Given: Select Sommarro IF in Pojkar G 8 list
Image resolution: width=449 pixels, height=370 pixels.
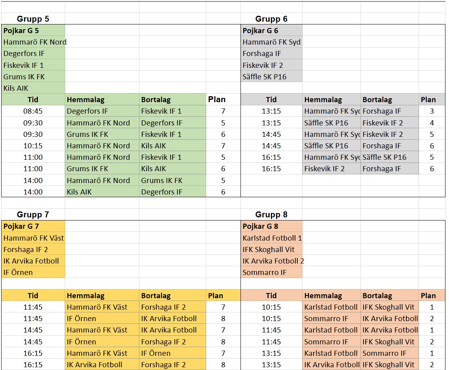Looking at the screenshot, I should [x=271, y=272].
